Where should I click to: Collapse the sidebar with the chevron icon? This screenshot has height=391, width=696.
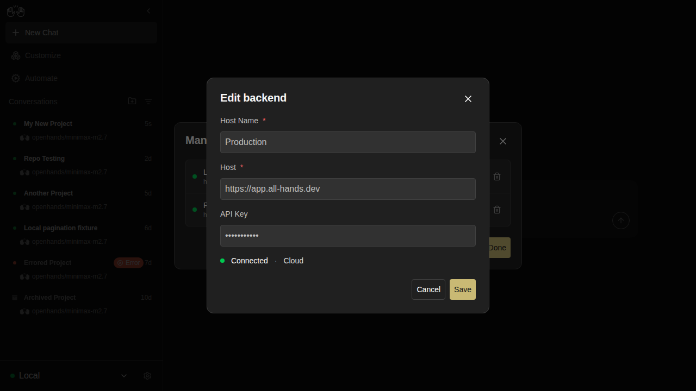click(x=148, y=11)
